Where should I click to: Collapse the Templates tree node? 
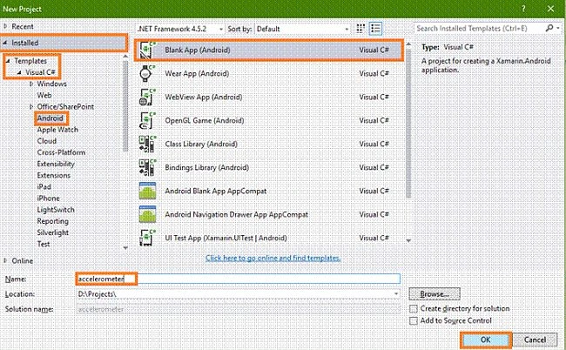8,61
